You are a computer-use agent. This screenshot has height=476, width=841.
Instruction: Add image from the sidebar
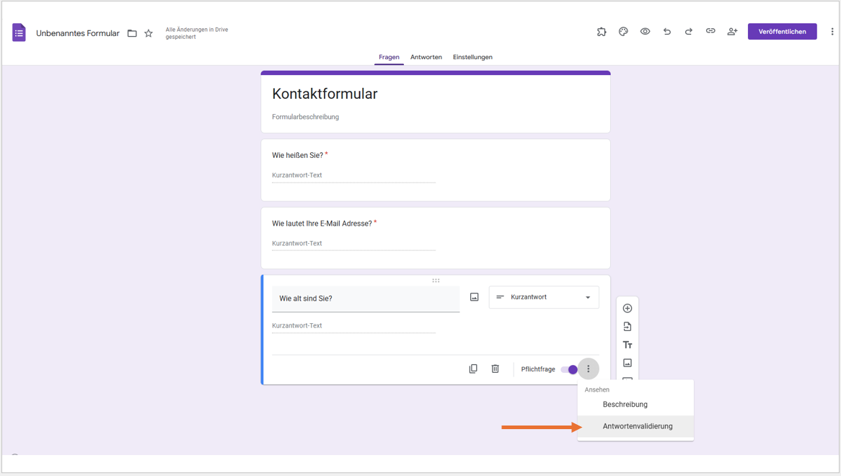click(x=628, y=363)
